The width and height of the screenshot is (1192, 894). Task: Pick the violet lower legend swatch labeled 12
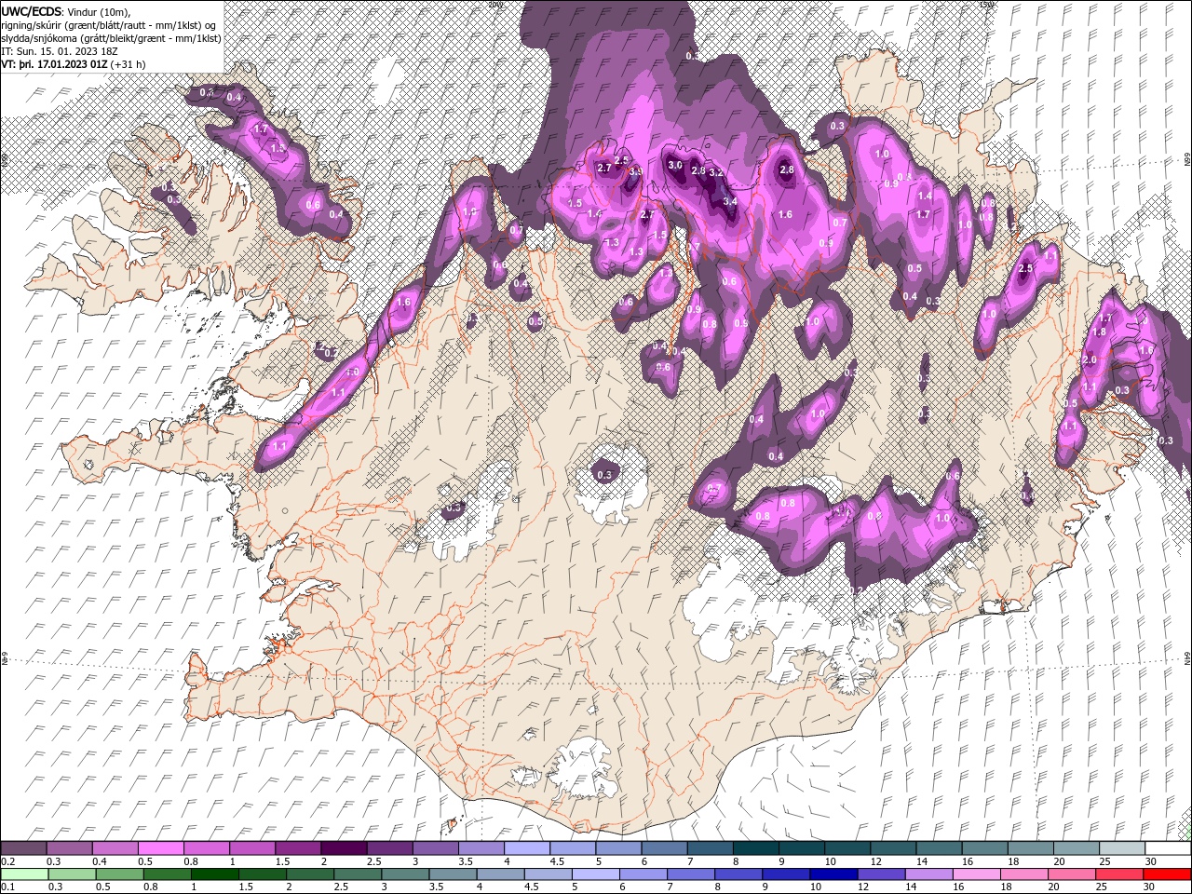pos(881,874)
